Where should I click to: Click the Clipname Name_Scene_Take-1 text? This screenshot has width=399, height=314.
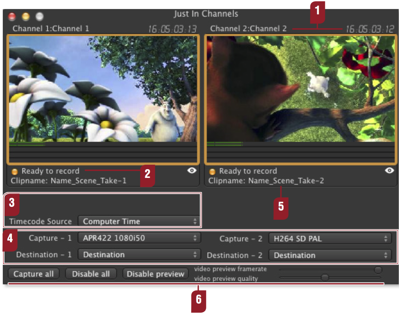68,181
